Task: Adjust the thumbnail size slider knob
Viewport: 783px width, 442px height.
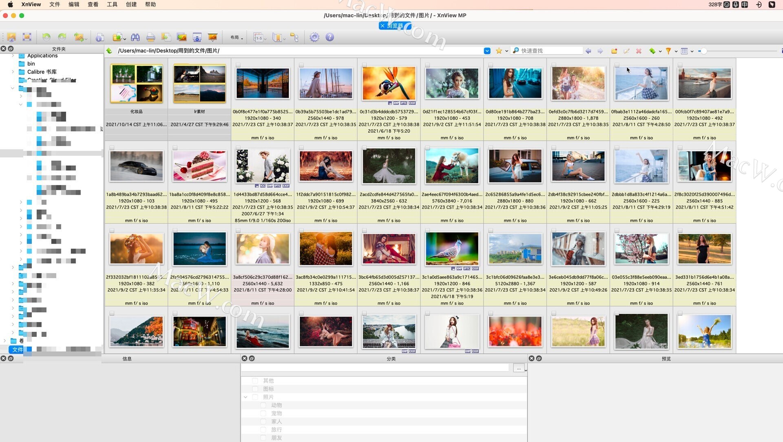Action: 704,51
